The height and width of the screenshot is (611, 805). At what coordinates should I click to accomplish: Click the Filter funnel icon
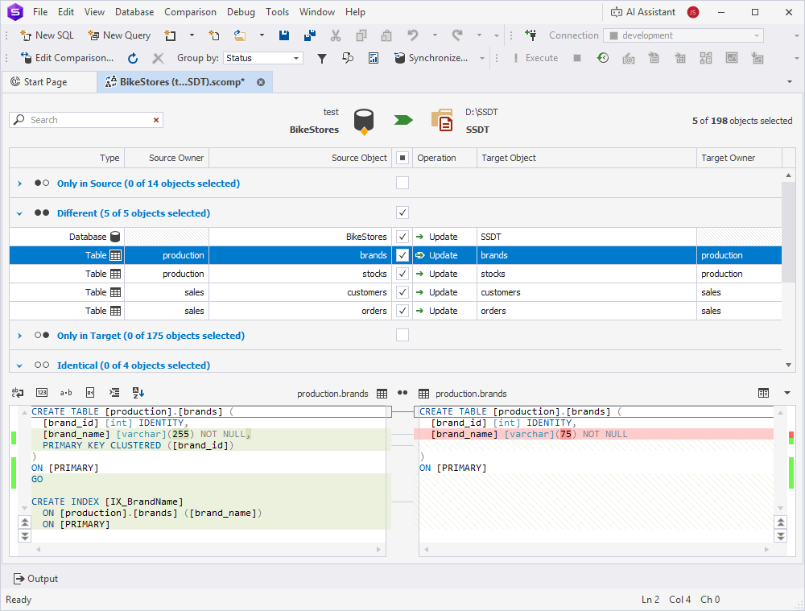point(322,58)
